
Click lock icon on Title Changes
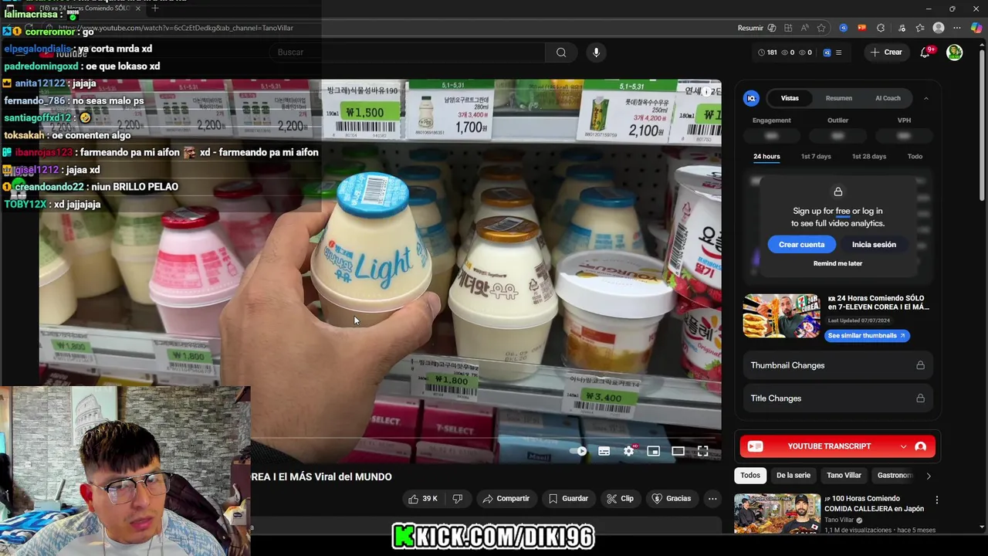tap(920, 398)
